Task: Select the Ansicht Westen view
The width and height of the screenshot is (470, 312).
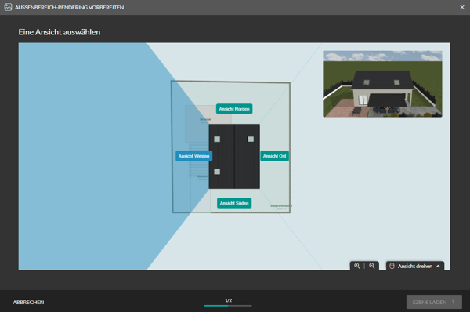Action: [194, 156]
